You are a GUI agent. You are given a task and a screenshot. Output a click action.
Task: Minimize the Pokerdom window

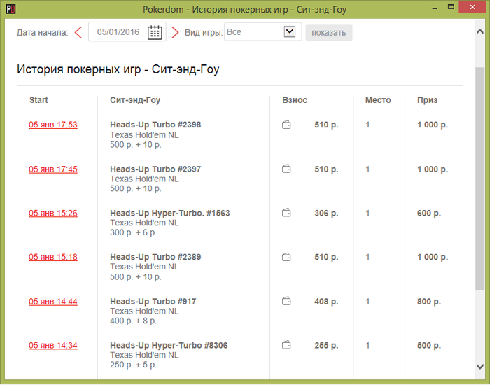coord(435,8)
